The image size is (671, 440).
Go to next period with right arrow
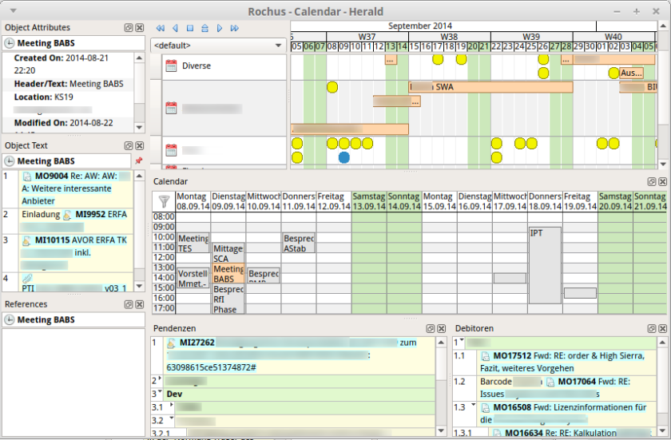pos(220,28)
